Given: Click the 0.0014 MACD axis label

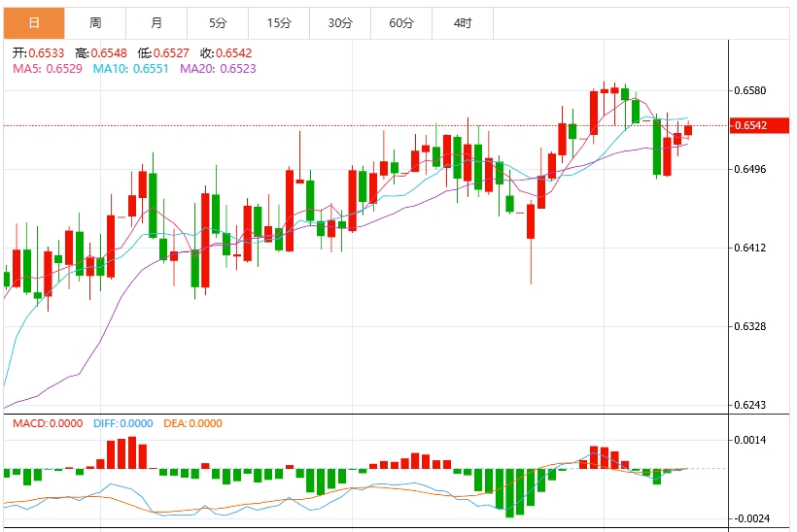Looking at the screenshot, I should pos(750,440).
